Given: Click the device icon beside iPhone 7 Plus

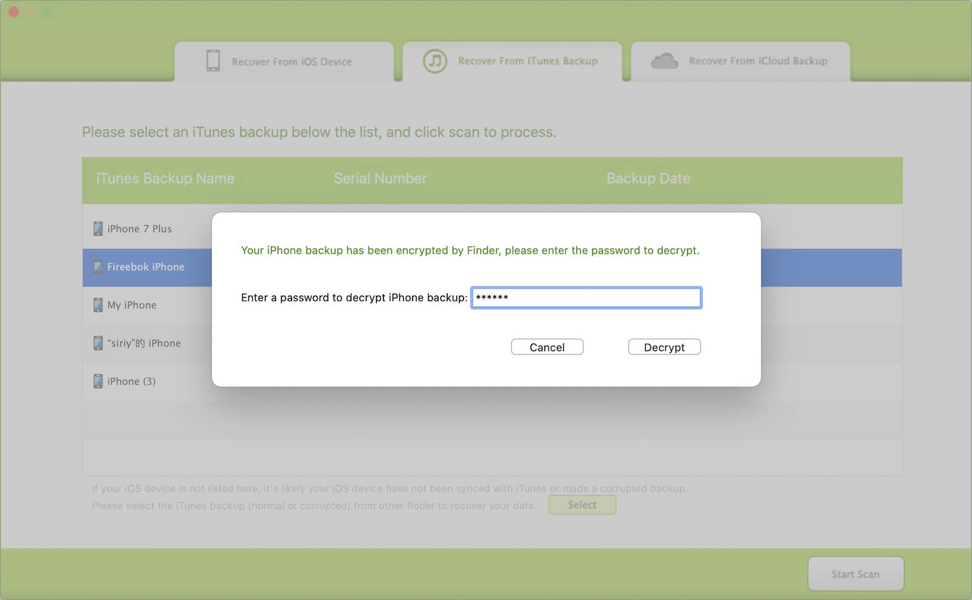Looking at the screenshot, I should (x=98, y=229).
